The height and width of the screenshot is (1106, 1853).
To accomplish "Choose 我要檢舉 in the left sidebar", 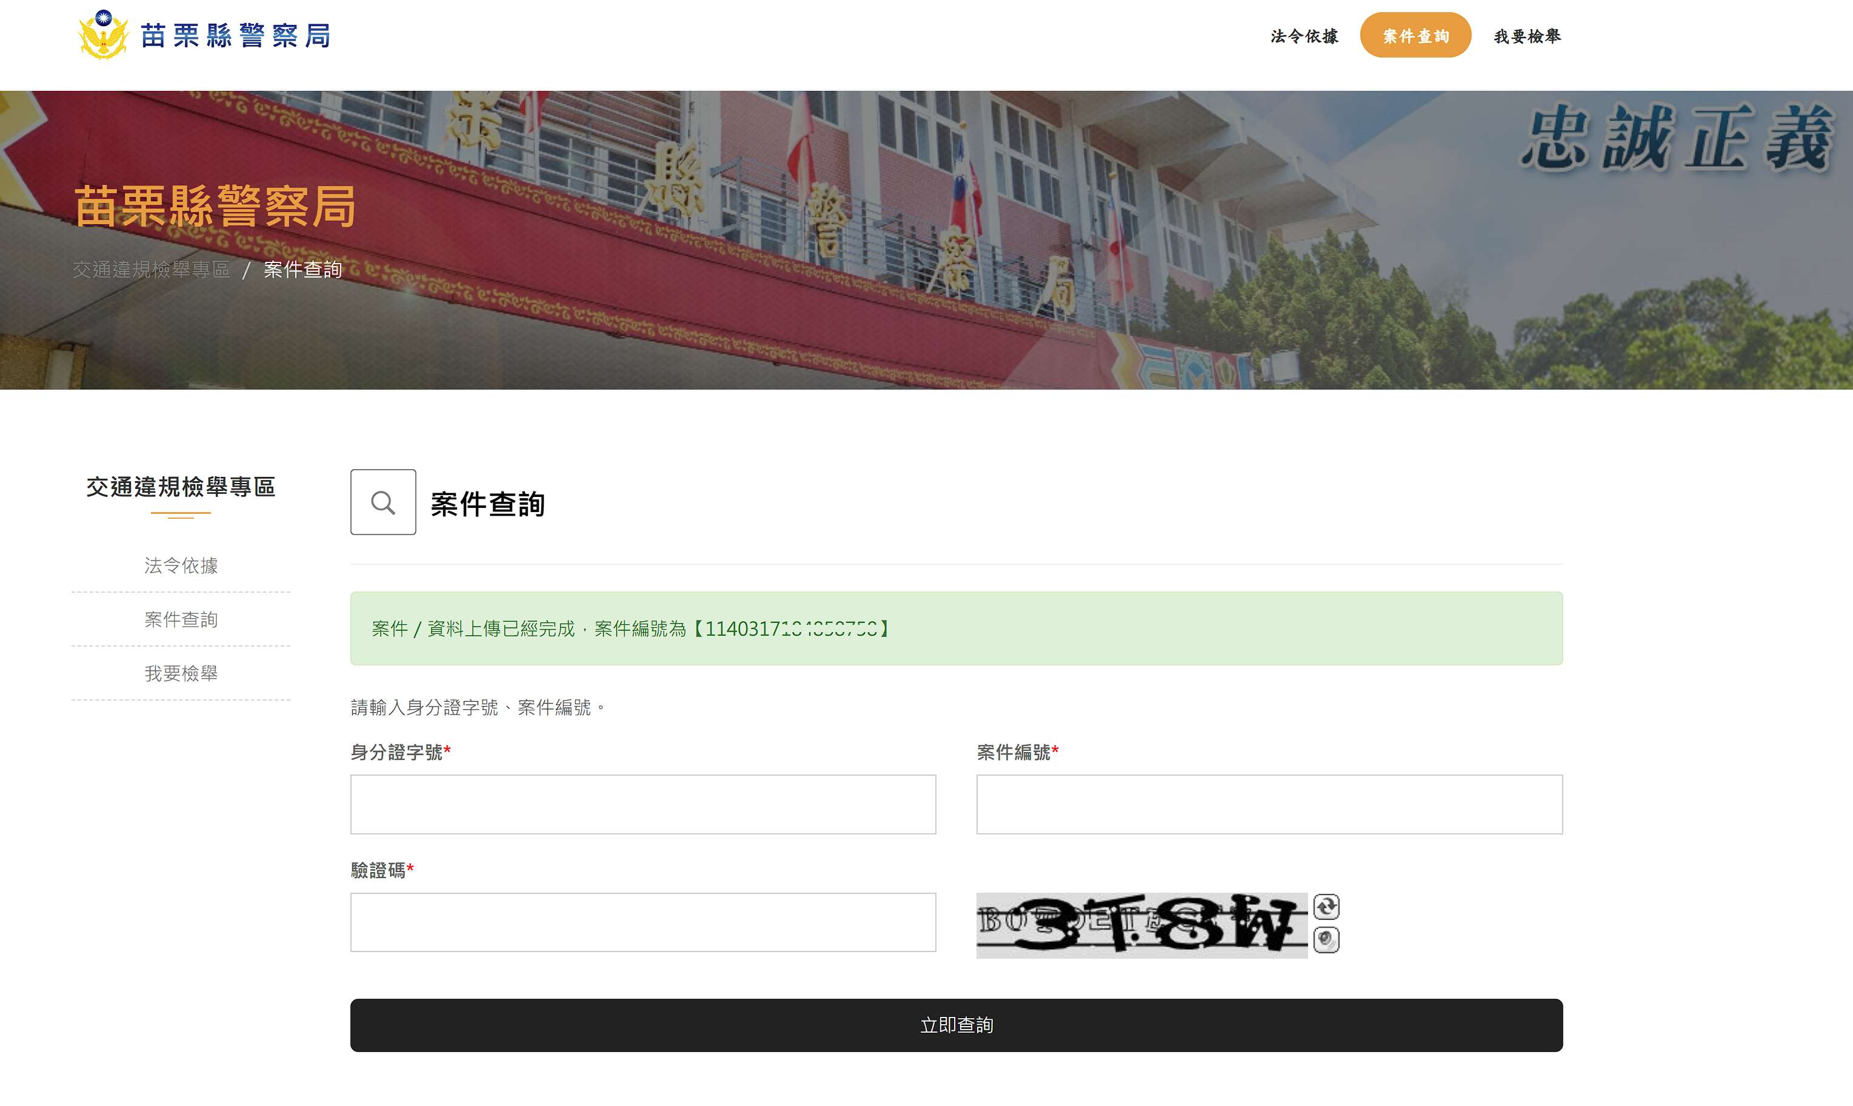I will coord(181,673).
